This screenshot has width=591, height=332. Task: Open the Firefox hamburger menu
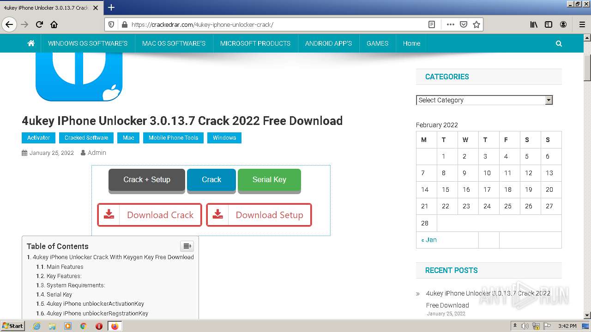(582, 24)
